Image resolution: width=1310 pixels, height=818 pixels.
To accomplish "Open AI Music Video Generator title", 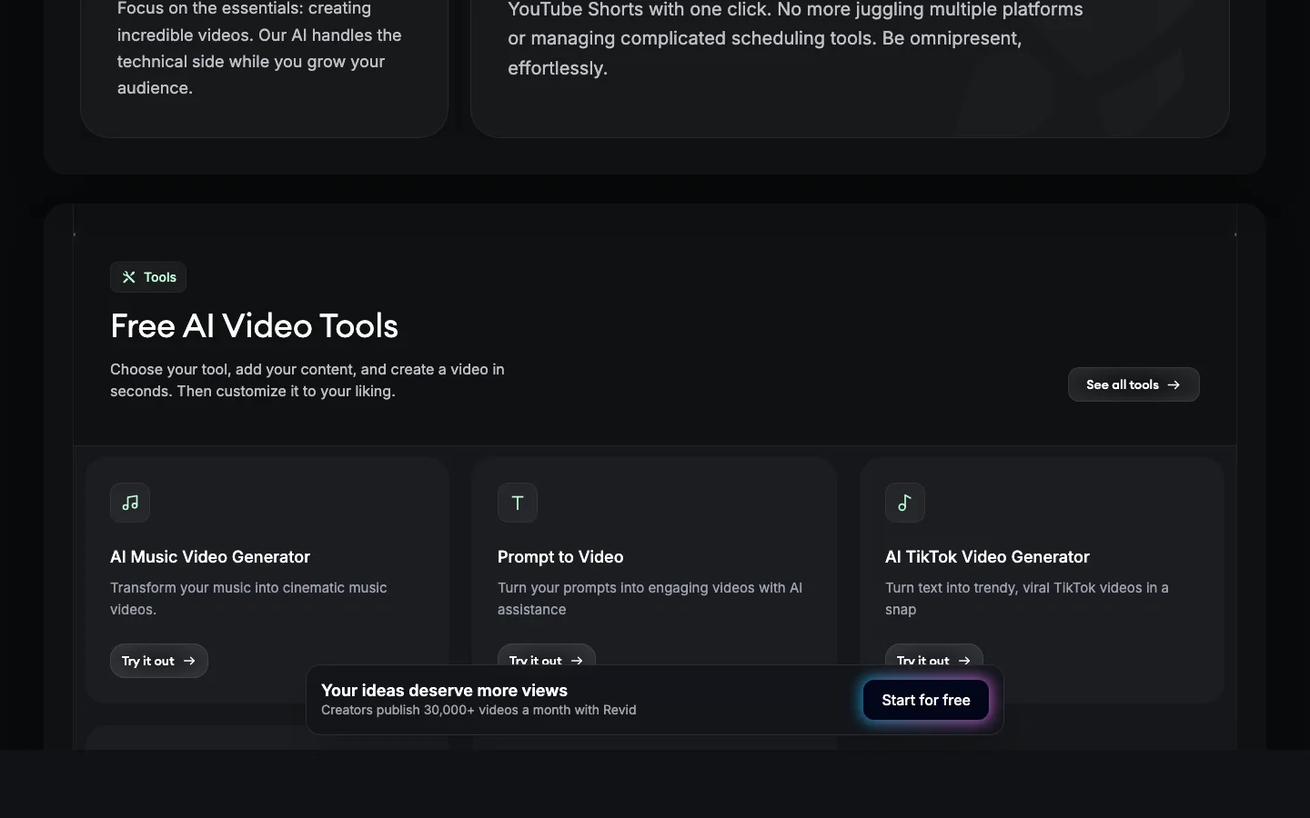I will [x=210, y=557].
